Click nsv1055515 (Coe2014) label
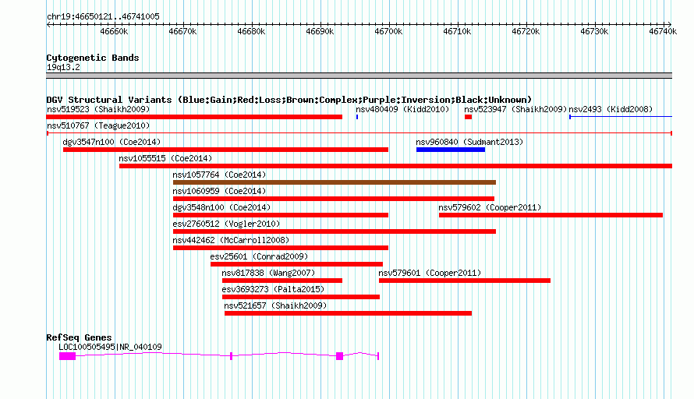 (x=165, y=158)
